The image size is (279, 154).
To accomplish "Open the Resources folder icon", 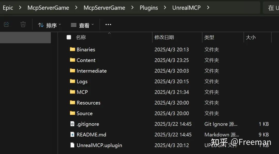I will click(x=72, y=102).
